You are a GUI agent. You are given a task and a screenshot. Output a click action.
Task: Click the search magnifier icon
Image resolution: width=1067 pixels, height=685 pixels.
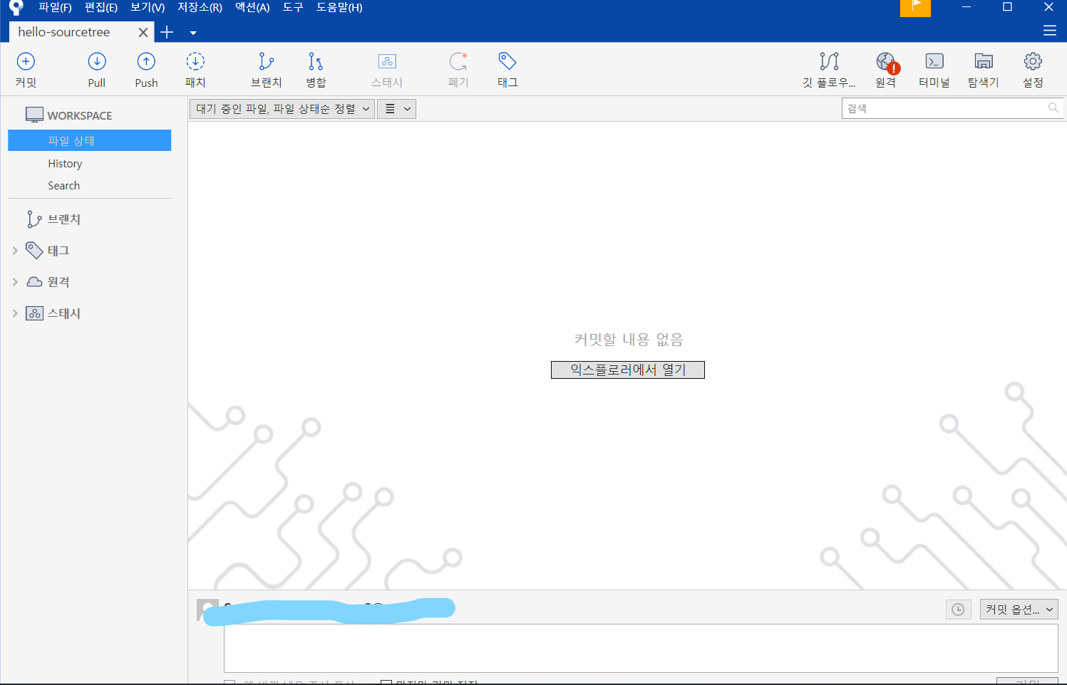pos(1053,108)
